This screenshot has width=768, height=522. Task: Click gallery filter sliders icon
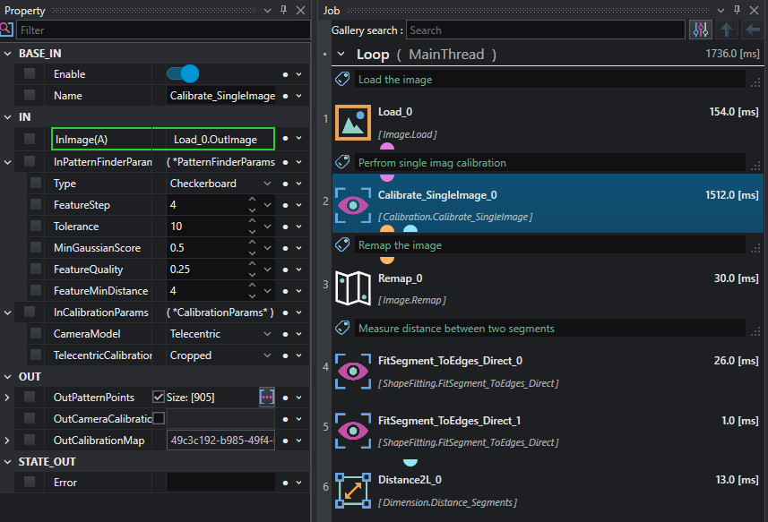click(x=701, y=30)
